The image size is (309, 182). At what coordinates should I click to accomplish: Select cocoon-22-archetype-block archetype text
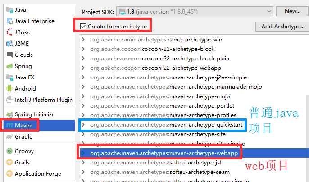(152, 49)
